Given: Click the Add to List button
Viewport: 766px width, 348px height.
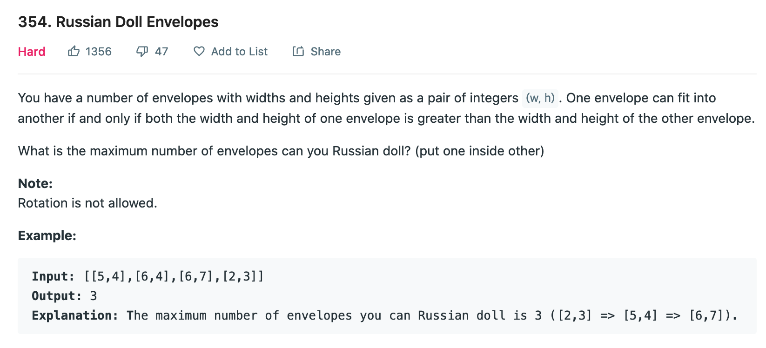Looking at the screenshot, I should (230, 51).
